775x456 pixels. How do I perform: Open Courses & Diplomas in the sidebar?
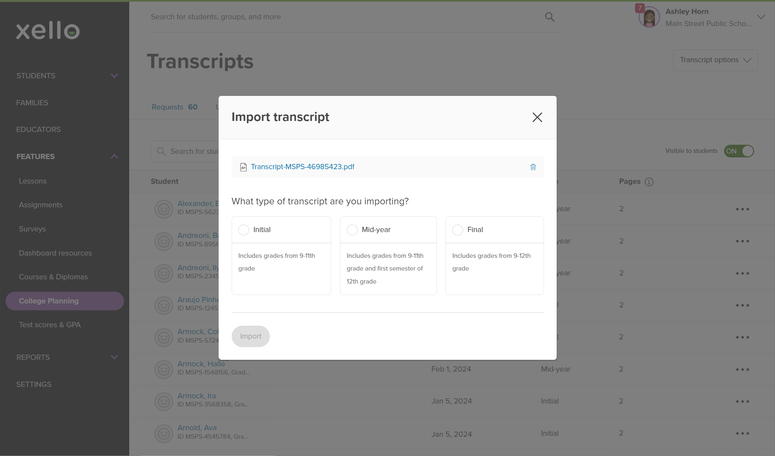click(53, 277)
